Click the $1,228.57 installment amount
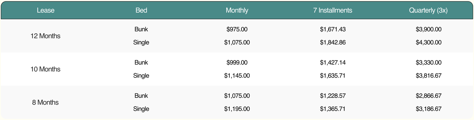474x120 pixels. click(x=333, y=96)
